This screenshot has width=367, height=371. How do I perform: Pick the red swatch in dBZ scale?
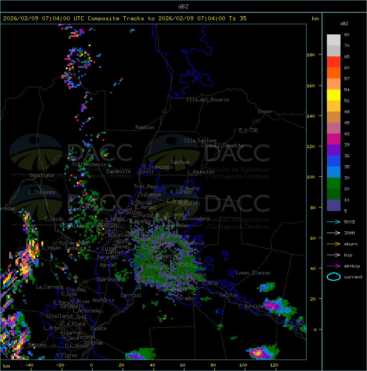tap(333, 62)
